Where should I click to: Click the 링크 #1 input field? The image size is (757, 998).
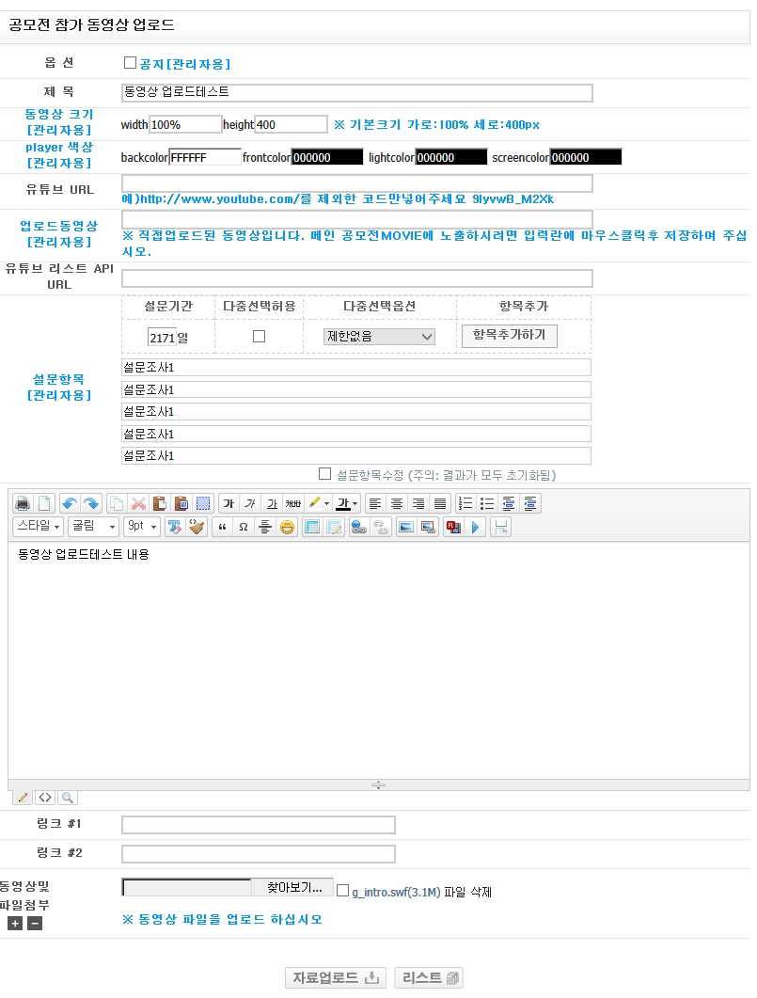point(259,825)
